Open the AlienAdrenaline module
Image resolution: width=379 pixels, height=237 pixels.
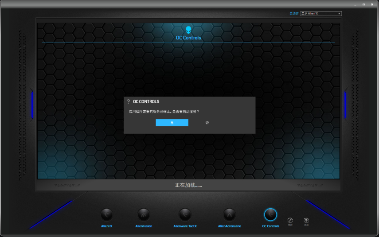[x=229, y=215]
